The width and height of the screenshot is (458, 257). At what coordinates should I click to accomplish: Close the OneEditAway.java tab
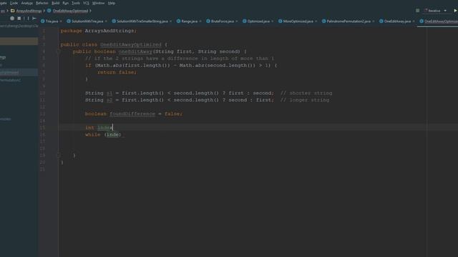coord(414,21)
